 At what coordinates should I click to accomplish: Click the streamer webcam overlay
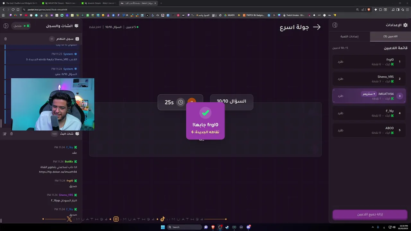(x=53, y=104)
